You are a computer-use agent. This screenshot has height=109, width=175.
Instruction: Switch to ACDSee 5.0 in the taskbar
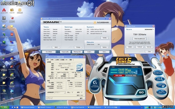(62, 107)
